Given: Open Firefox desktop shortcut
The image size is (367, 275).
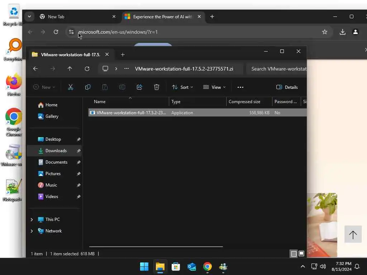Looking at the screenshot, I should coord(14,85).
